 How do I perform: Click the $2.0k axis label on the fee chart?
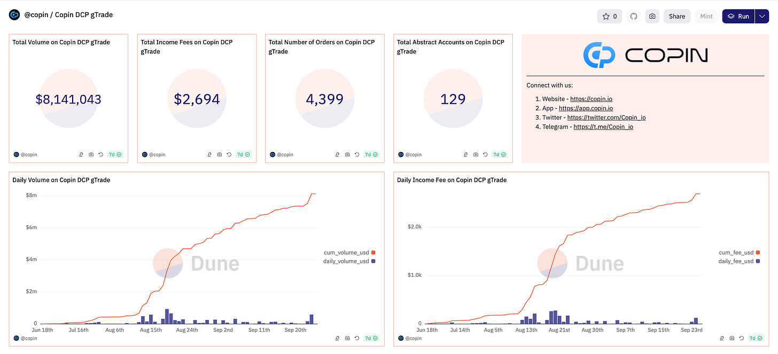coord(415,227)
